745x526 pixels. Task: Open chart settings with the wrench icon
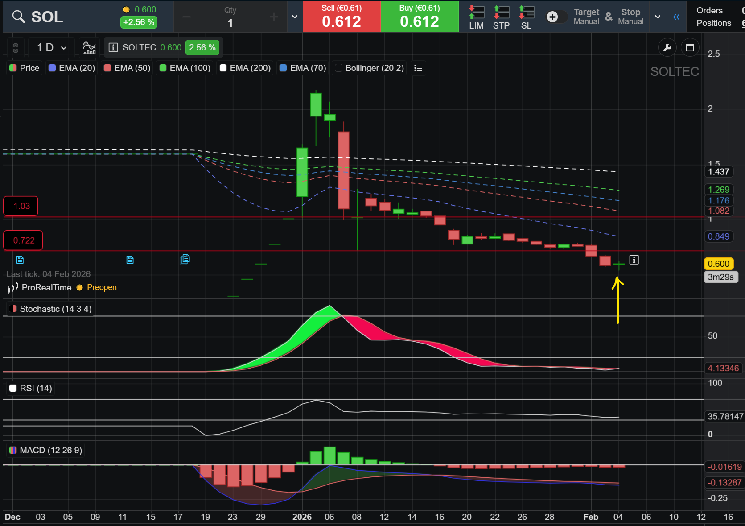point(667,48)
